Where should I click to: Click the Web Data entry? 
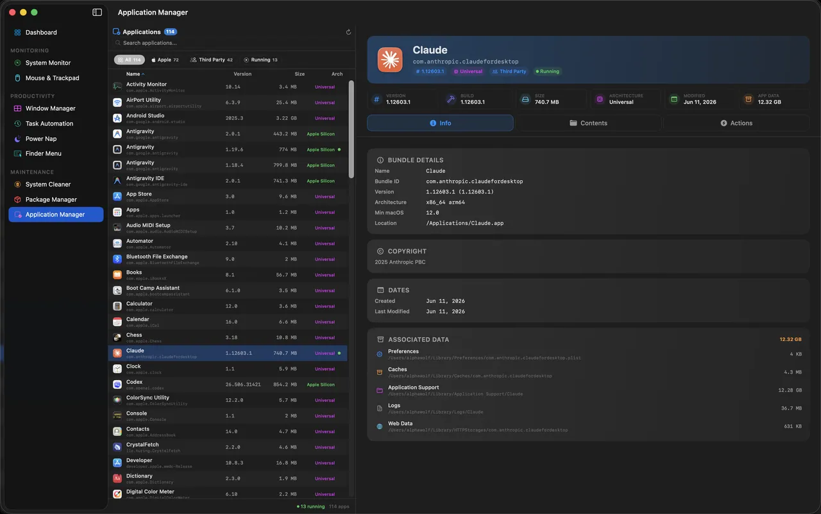(588, 426)
